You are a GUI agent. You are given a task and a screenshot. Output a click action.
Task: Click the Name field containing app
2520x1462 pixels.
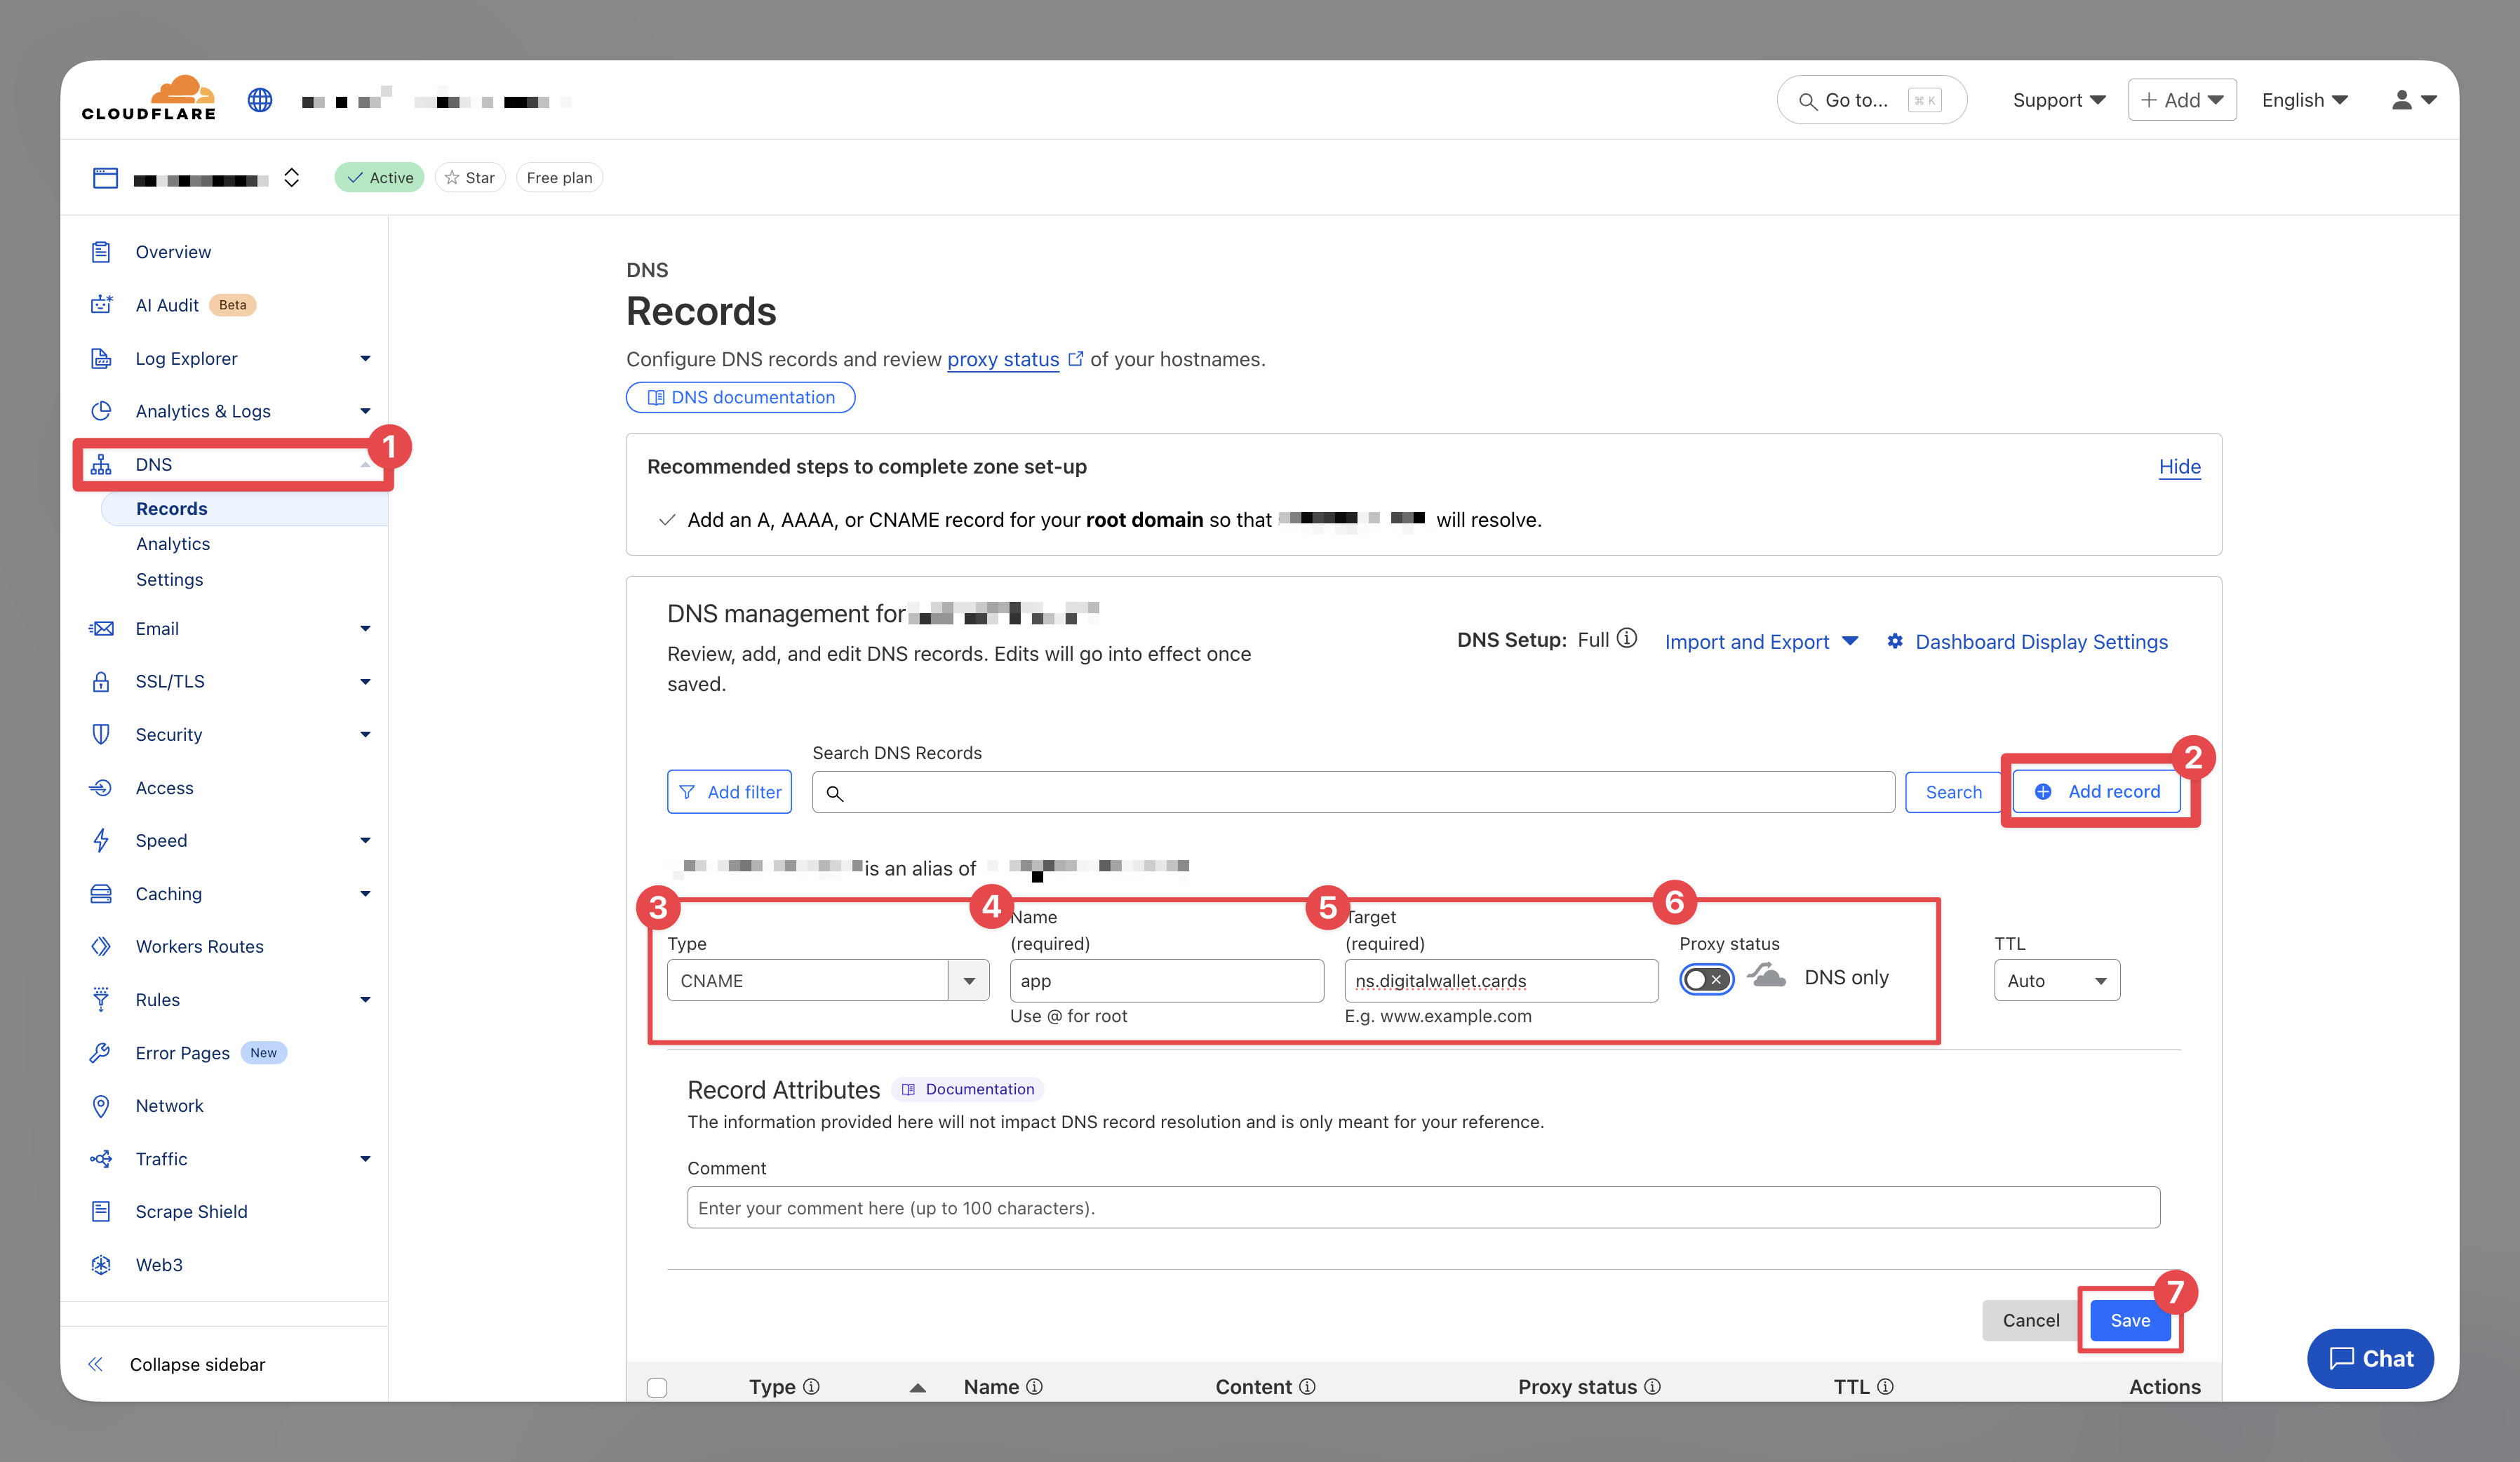click(x=1167, y=980)
